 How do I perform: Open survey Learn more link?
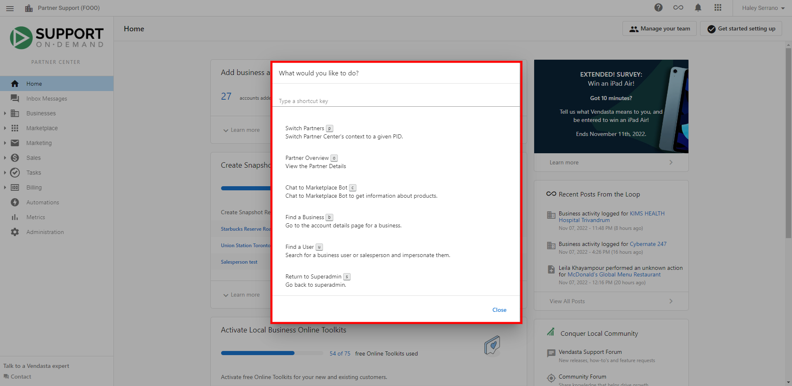point(611,162)
